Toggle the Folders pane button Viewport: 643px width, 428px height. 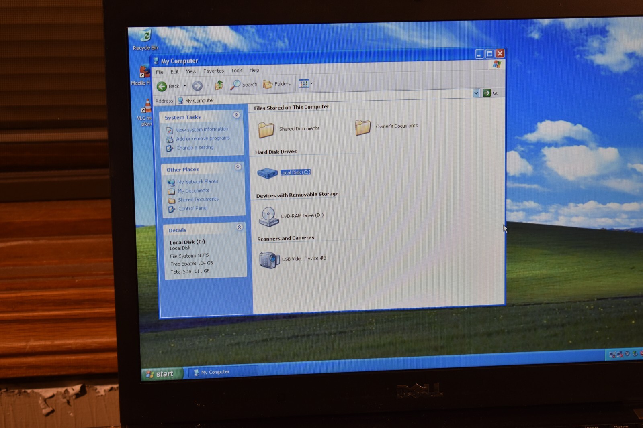[276, 84]
